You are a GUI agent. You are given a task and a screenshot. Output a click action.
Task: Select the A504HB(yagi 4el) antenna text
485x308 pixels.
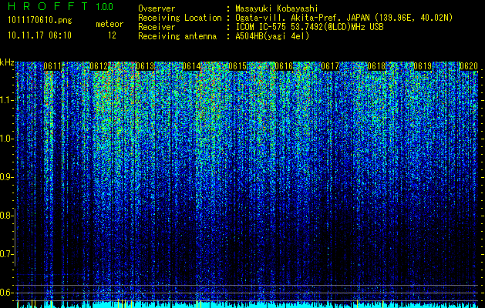[272, 36]
